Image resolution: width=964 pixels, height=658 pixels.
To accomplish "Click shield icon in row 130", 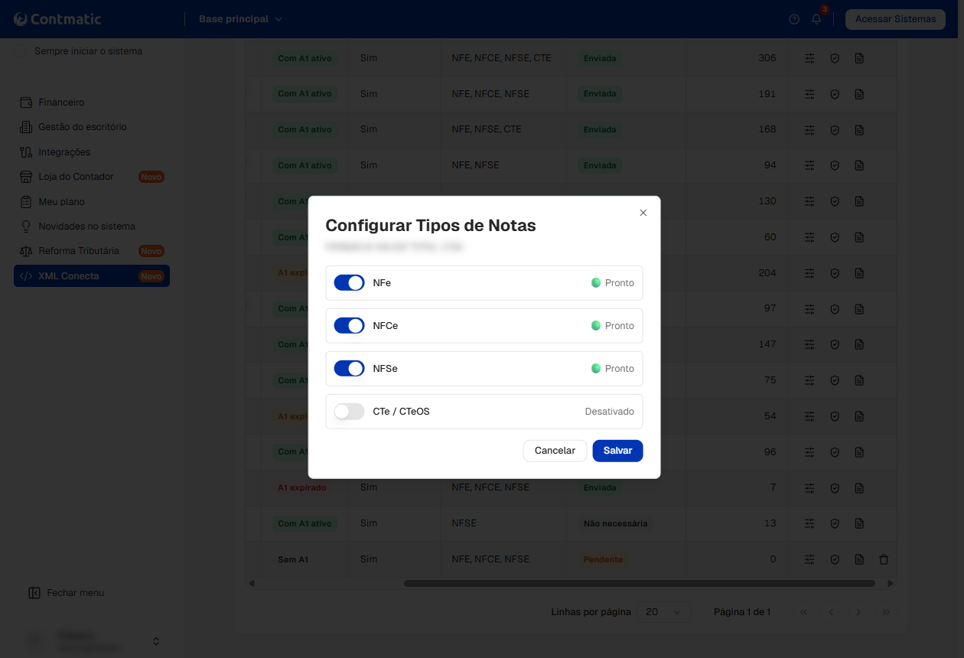I will pos(835,201).
